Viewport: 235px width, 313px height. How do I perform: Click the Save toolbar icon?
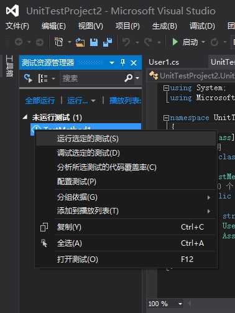pos(94,42)
